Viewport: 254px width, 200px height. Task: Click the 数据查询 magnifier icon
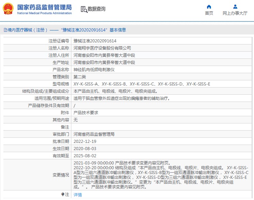click(84, 9)
